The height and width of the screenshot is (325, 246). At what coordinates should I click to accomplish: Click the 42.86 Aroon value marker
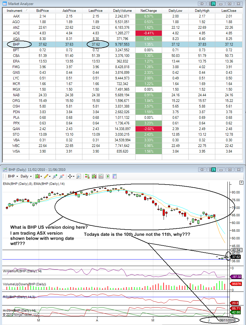click(x=236, y=312)
